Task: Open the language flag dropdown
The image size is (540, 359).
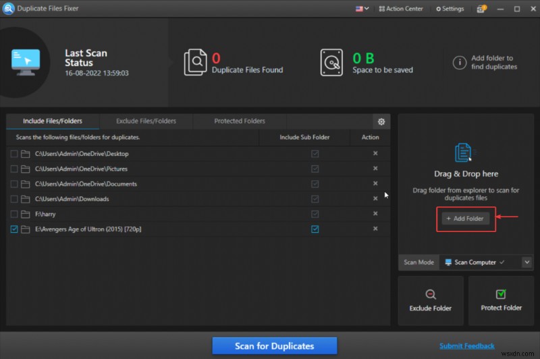Action: coord(362,9)
